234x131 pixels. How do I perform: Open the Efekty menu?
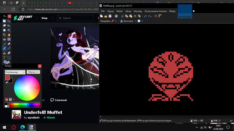tap(172, 11)
